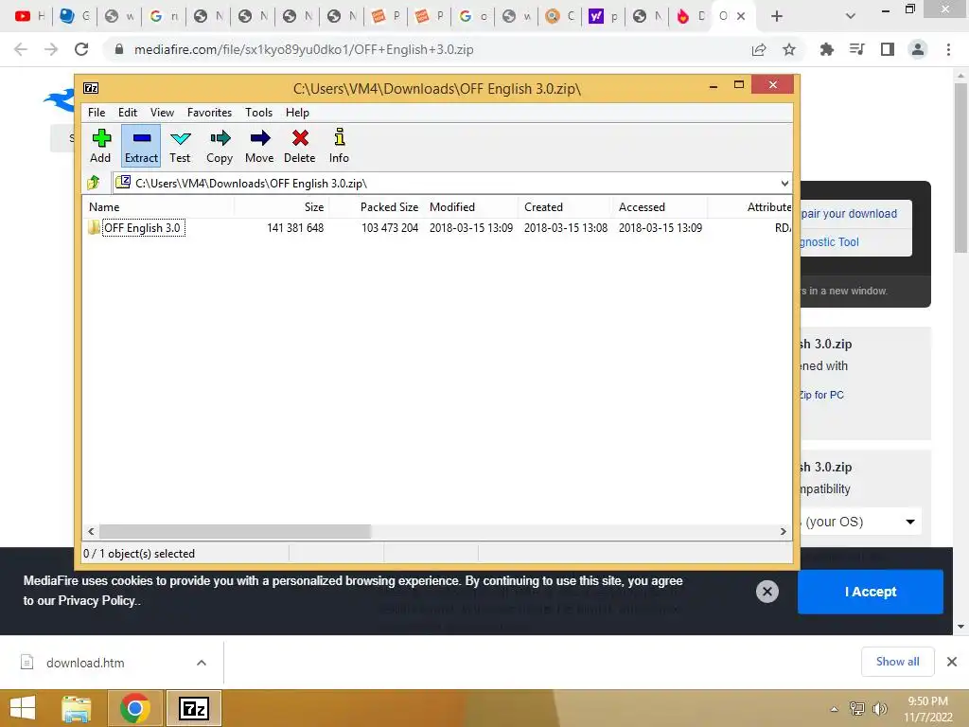Screen dimensions: 969x727
Task: Switch to the Yahoo tab
Action: tap(603, 16)
